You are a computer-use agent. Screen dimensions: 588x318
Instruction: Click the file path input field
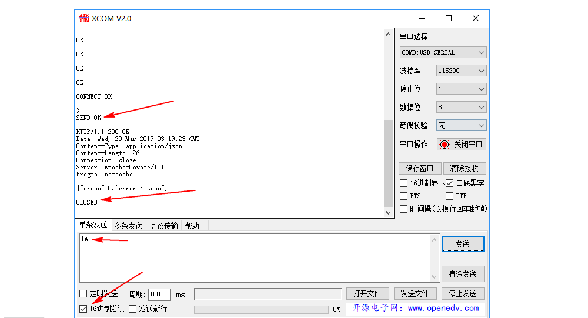268,294
